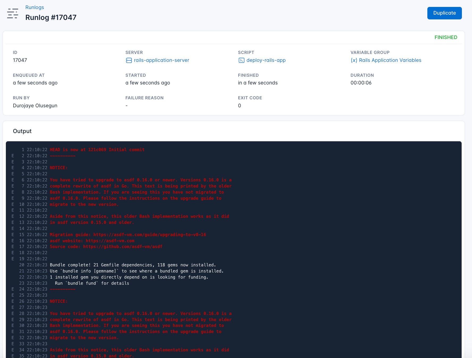Open the asdf-vm.com website link
This screenshot has width=472, height=358.
110,241
